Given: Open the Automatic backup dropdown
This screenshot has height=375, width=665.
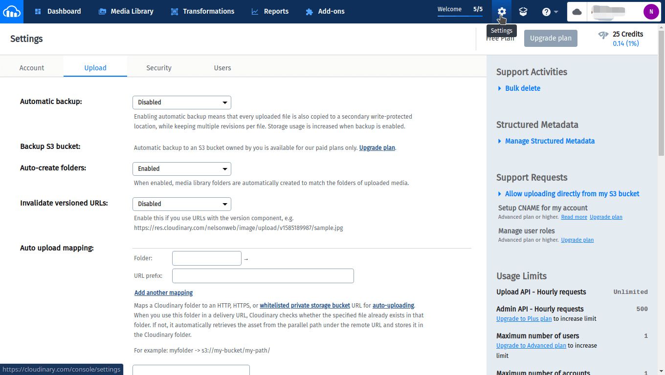Looking at the screenshot, I should 181,102.
